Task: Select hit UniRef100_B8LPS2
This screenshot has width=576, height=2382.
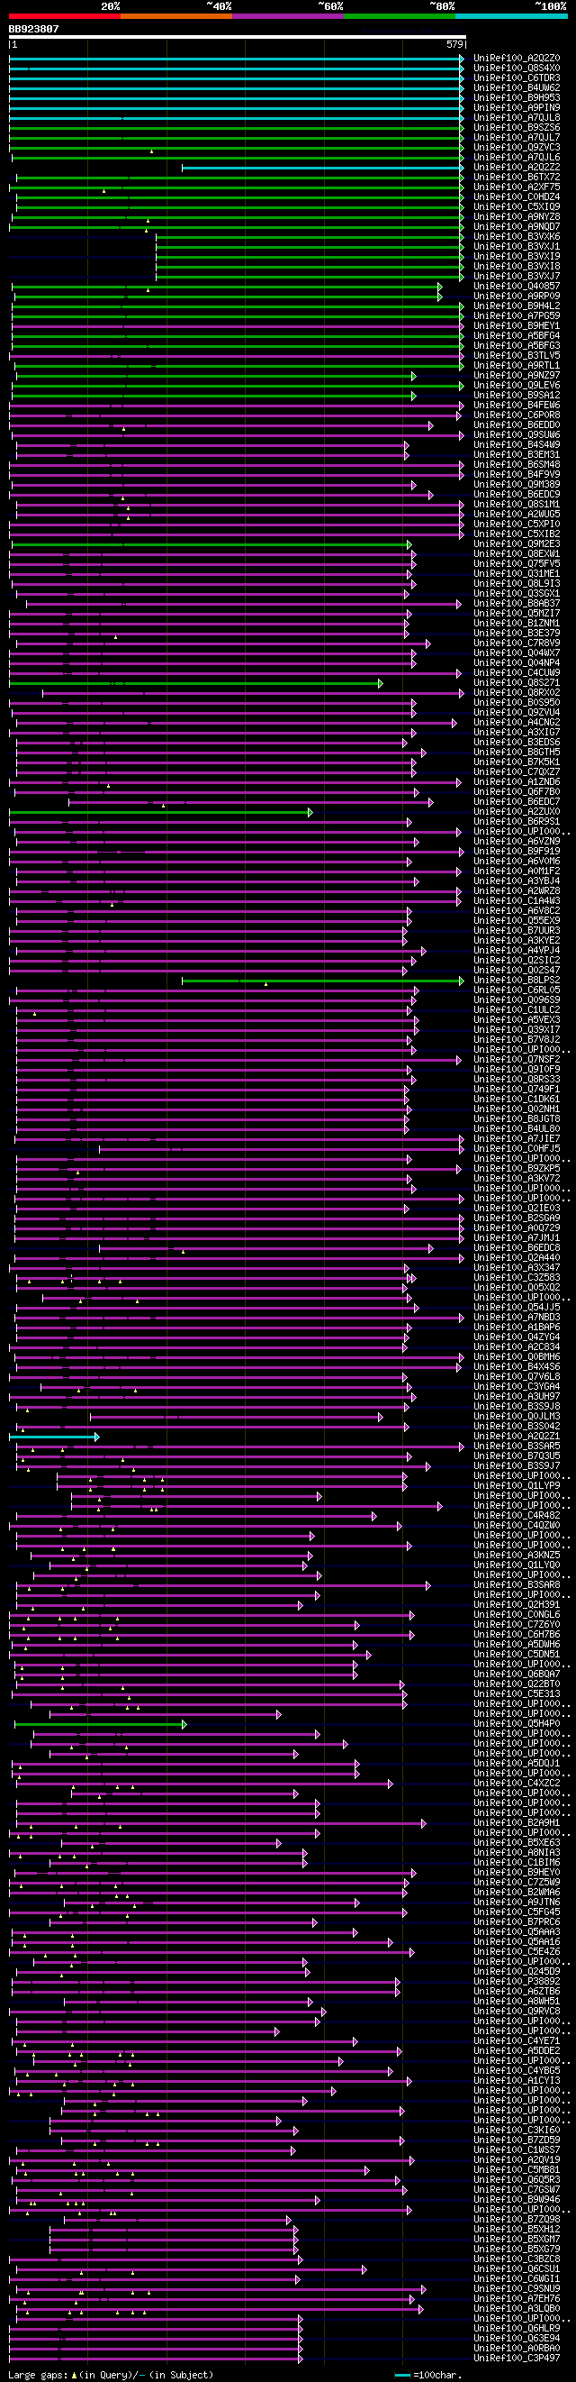Action: click(x=517, y=981)
